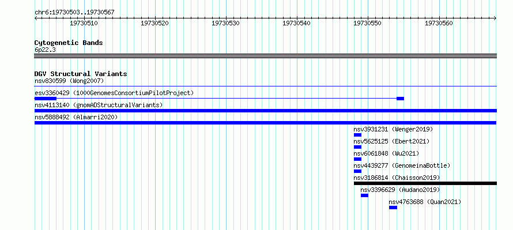Click the nsv830599 (Wong2007) variant label
Viewport: 513px width, 230px height.
[x=69, y=81]
